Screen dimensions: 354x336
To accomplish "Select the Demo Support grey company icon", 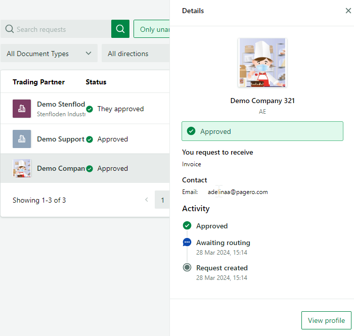I will click(22, 139).
